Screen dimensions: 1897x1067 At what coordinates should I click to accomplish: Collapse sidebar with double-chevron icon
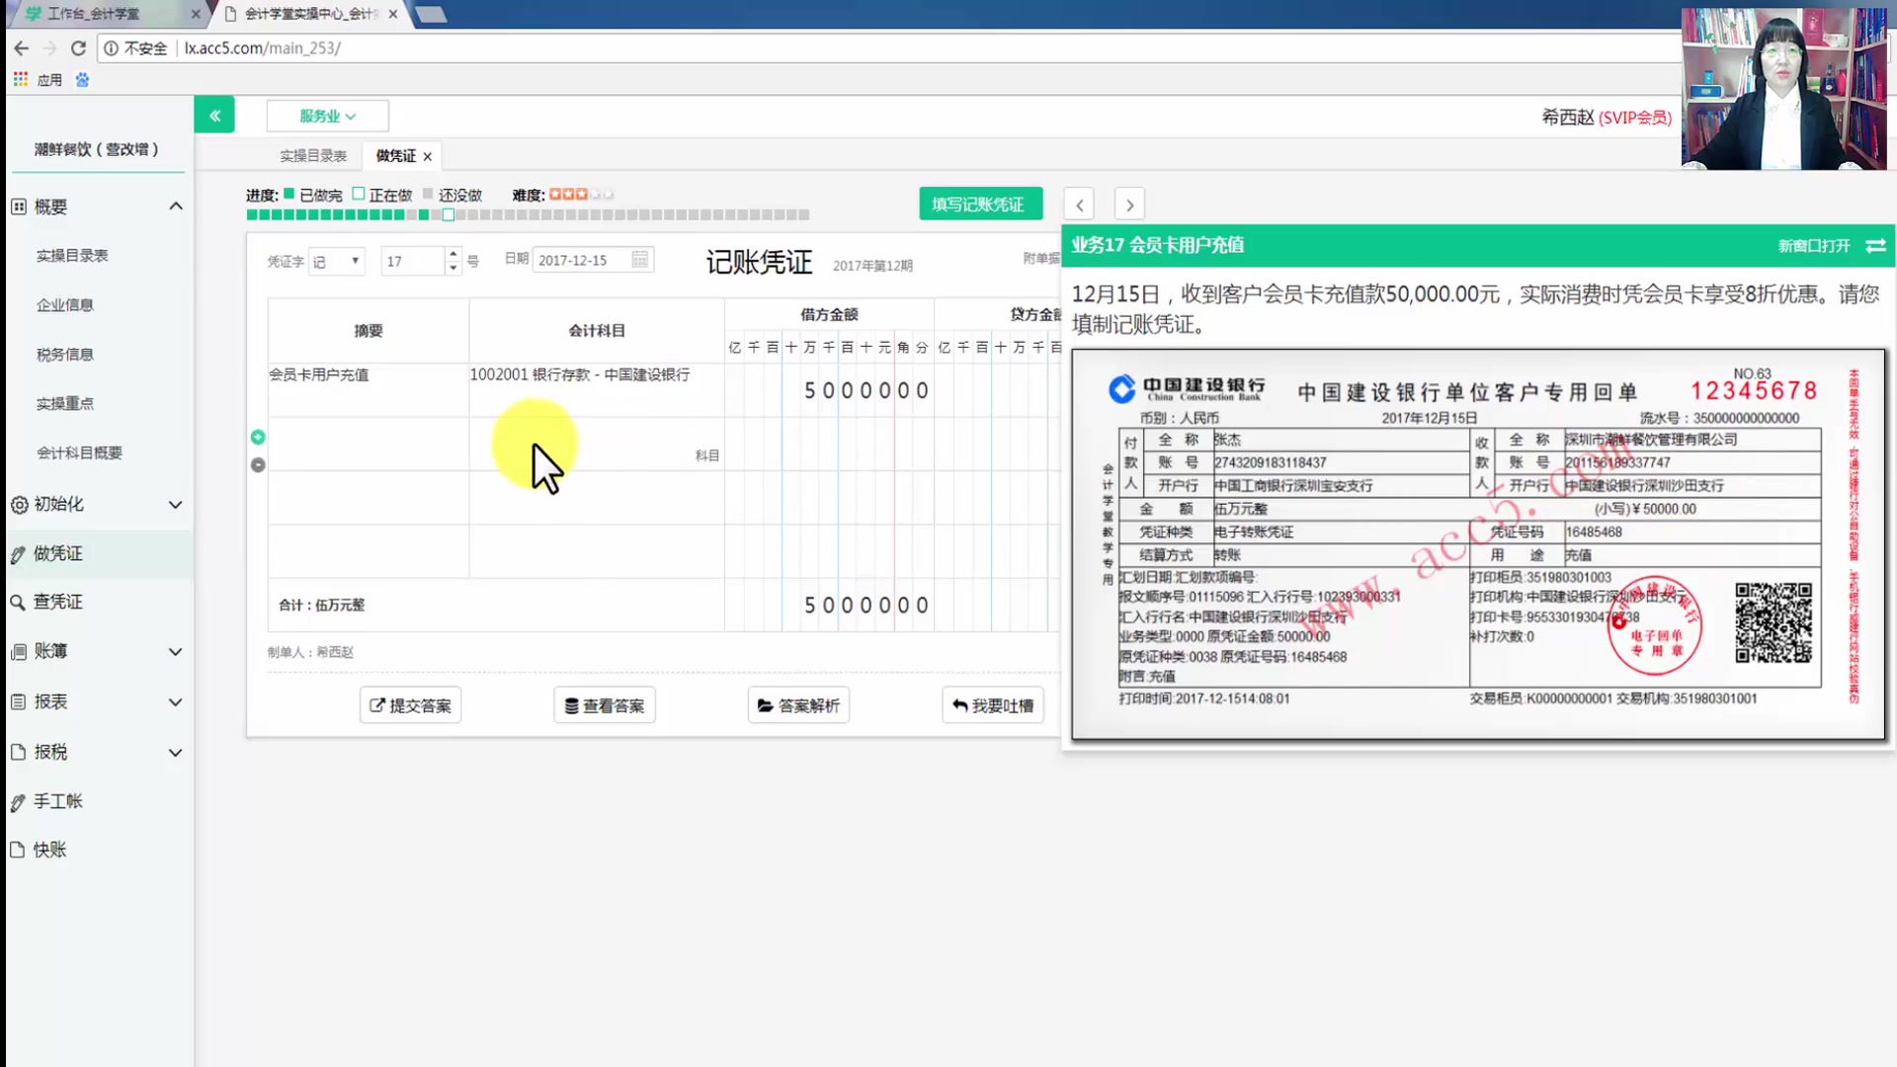pyautogui.click(x=214, y=116)
